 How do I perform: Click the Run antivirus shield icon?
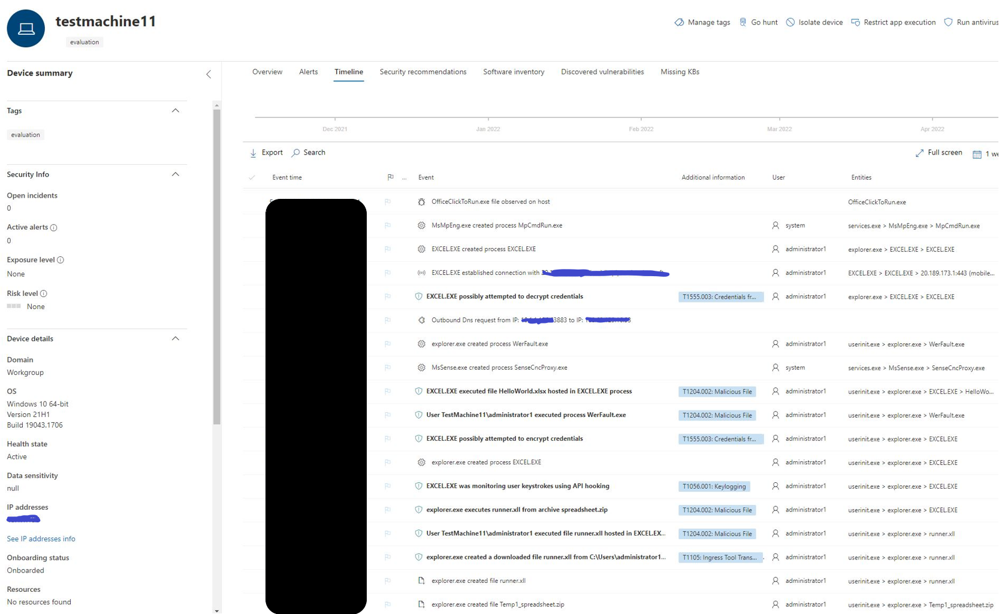(x=948, y=22)
